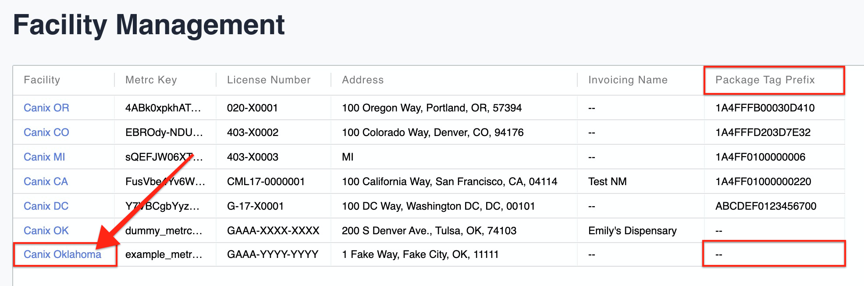
Task: Click the Metrc Key column header
Action: tap(151, 80)
